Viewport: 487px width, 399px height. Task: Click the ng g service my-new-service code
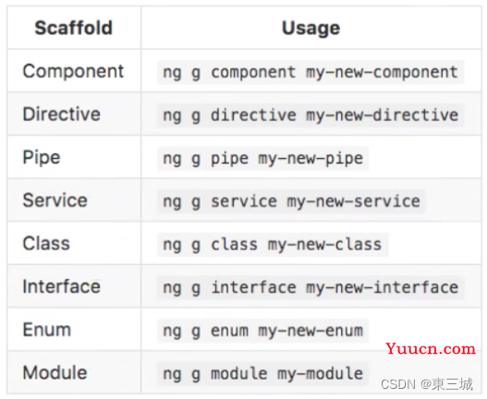pyautogui.click(x=291, y=201)
